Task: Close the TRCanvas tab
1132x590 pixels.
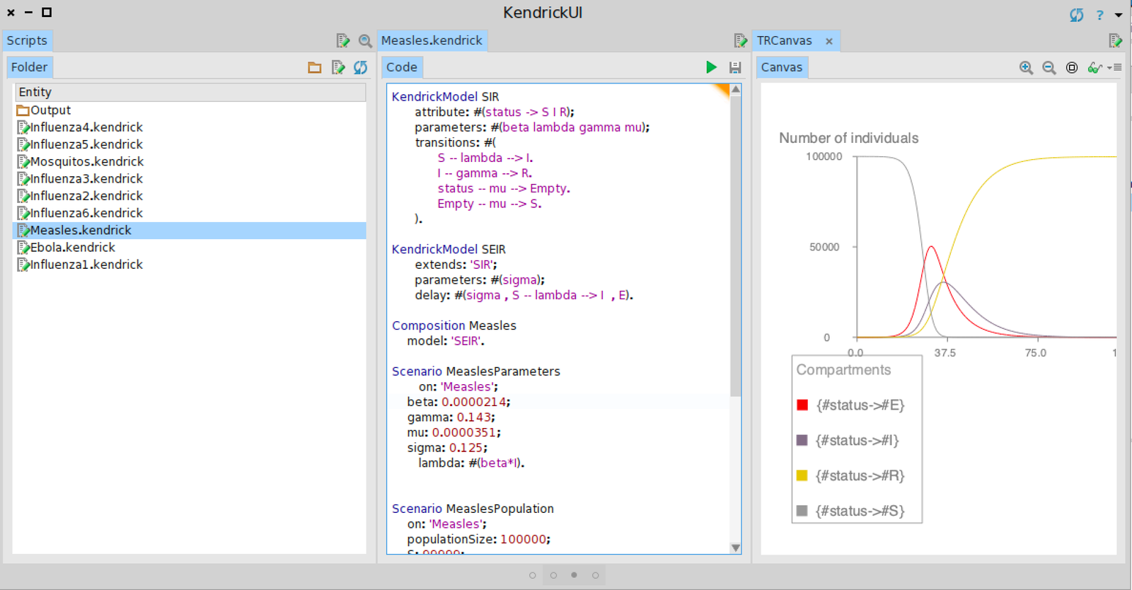Action: [829, 42]
